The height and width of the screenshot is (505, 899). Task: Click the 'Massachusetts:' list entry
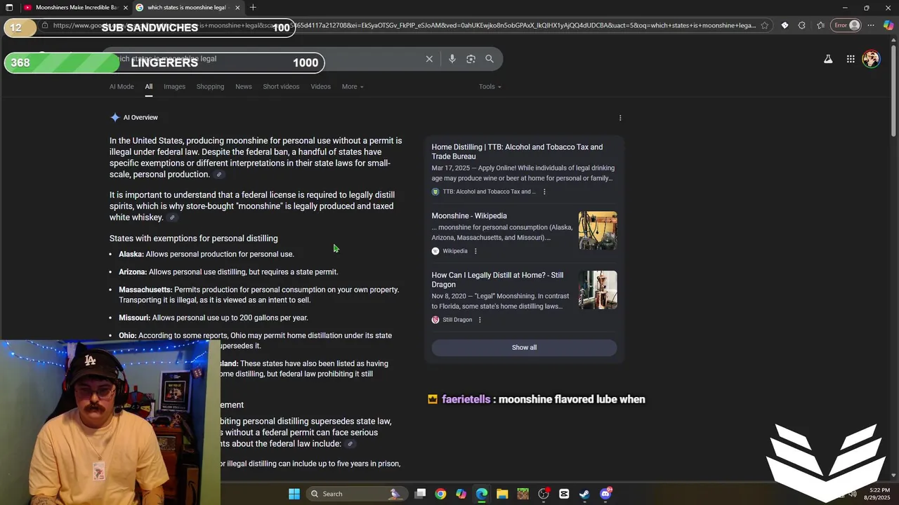[x=258, y=295]
